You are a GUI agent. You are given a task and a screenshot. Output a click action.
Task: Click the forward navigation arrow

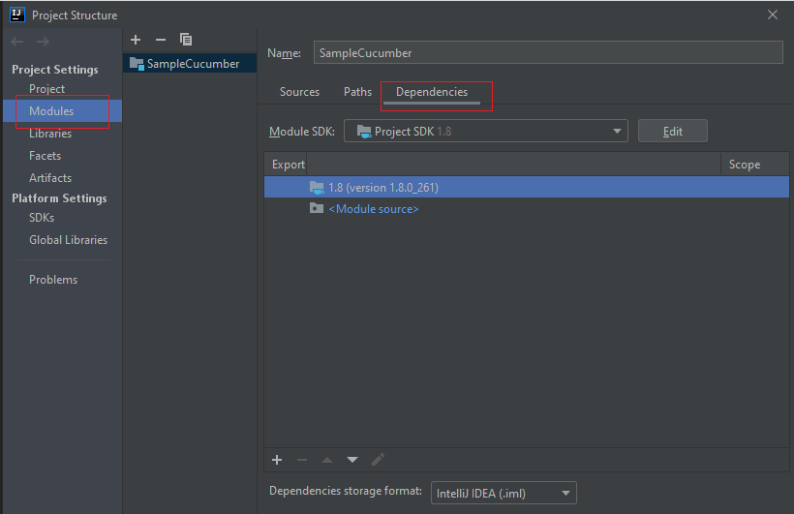pyautogui.click(x=43, y=42)
